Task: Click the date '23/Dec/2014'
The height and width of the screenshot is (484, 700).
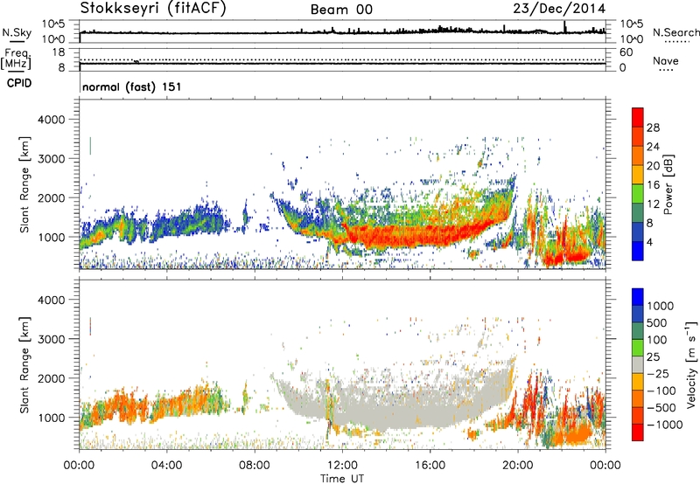Action: [559, 9]
